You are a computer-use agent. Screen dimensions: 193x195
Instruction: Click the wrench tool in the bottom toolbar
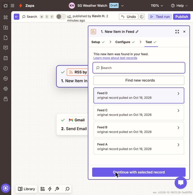click(x=57, y=189)
